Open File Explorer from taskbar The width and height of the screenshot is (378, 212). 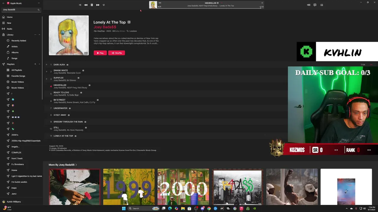pos(183,208)
